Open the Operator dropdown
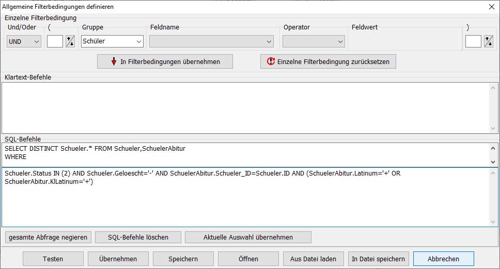This screenshot has height=269, width=500. click(x=314, y=41)
